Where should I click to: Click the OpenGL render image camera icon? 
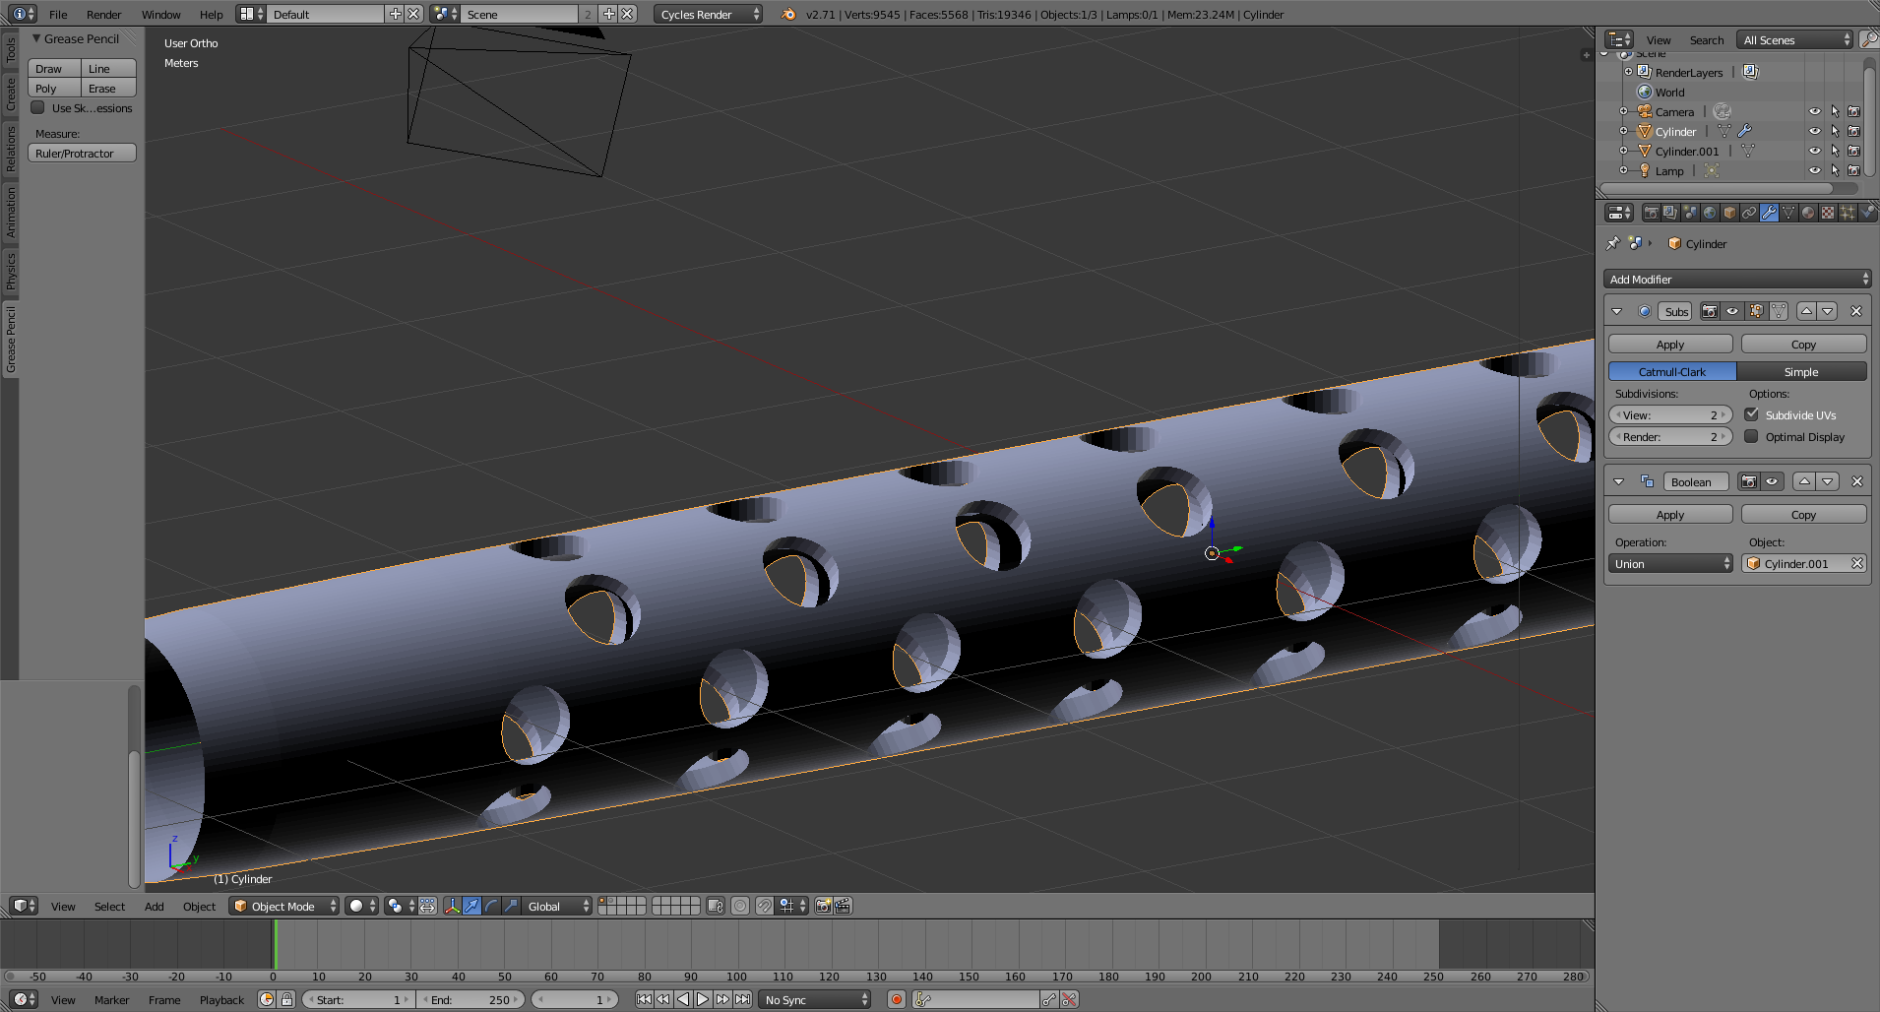click(824, 906)
